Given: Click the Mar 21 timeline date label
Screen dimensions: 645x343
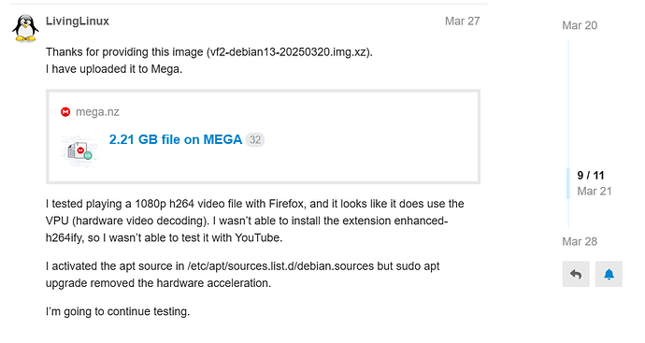Looking at the screenshot, I should point(595,192).
